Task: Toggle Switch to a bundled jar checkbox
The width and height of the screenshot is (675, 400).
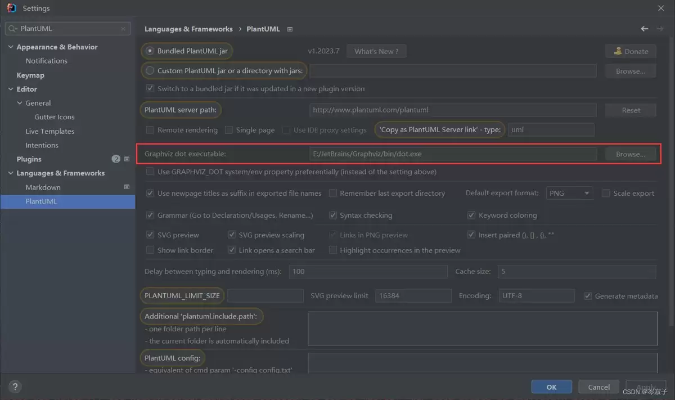Action: pos(150,88)
